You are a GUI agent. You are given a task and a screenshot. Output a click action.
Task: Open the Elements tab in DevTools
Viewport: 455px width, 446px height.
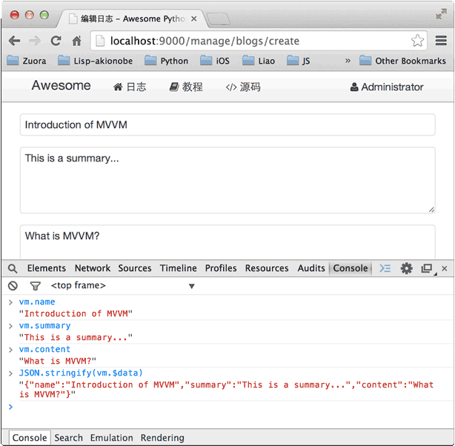47,268
